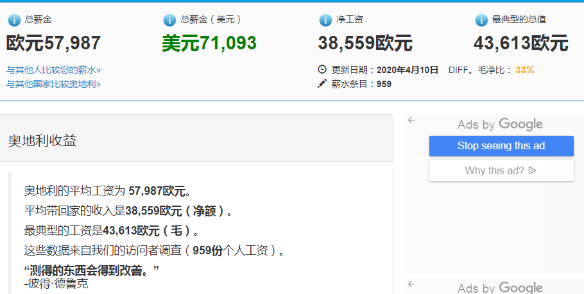Click the sentence starting 最典型的工资是

112,231
